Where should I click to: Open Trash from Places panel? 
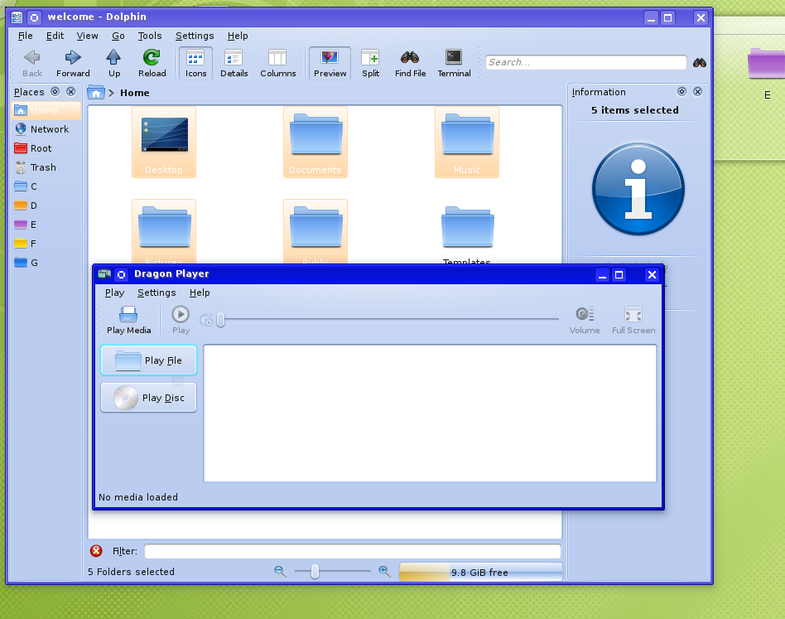46,167
